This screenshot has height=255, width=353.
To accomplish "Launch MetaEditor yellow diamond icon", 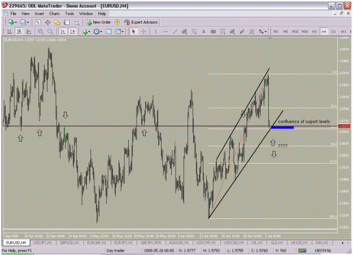I will (x=117, y=22).
